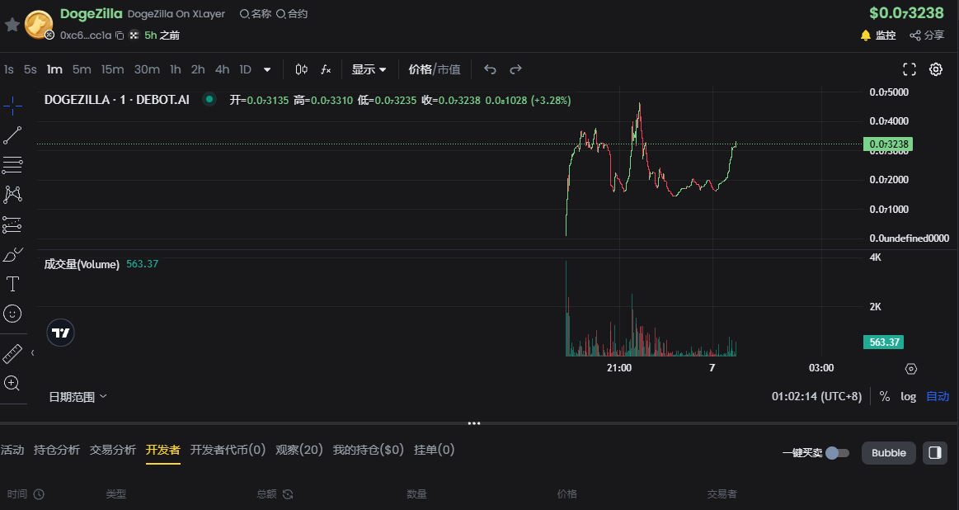This screenshot has width=959, height=510.
Task: Click the 总额 swap currency icon
Action: click(x=288, y=494)
